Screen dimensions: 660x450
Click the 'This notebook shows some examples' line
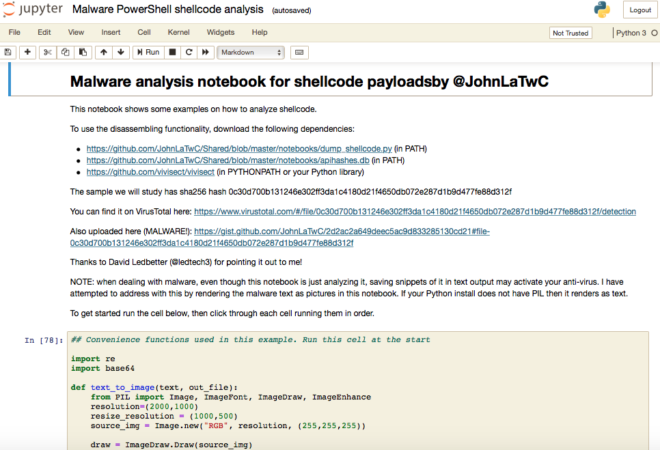pos(193,109)
